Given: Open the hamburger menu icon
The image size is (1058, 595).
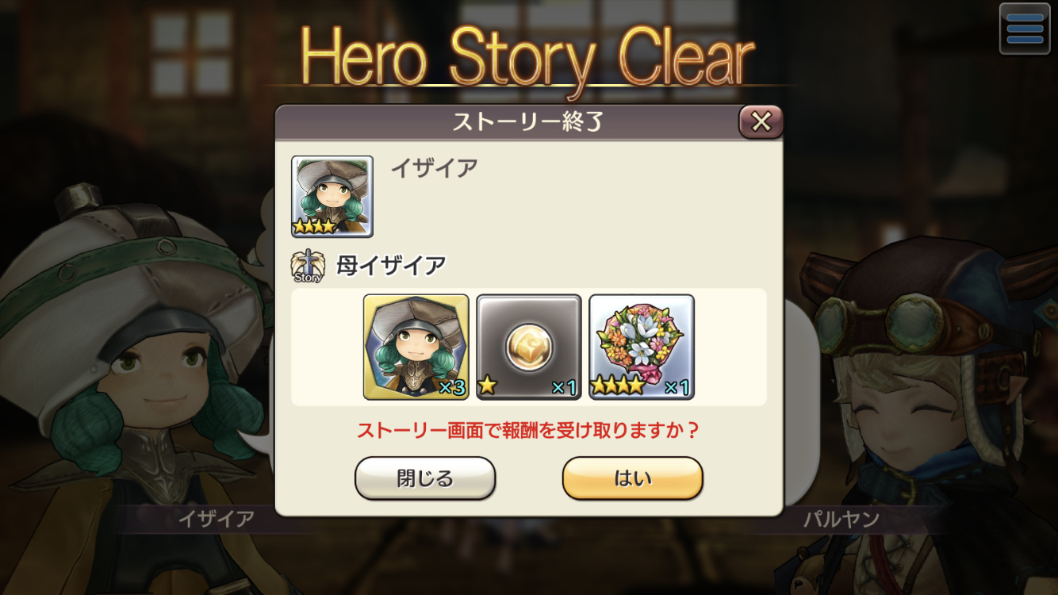Looking at the screenshot, I should 1025,29.
